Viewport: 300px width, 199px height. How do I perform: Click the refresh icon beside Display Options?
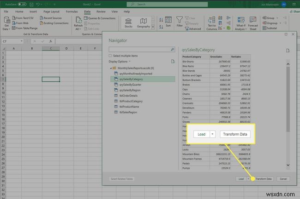tap(173, 61)
